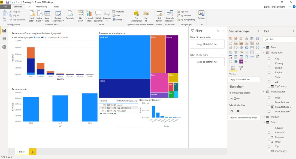Check the Logo field
296x159 pixels.
pyautogui.click(x=269, y=98)
